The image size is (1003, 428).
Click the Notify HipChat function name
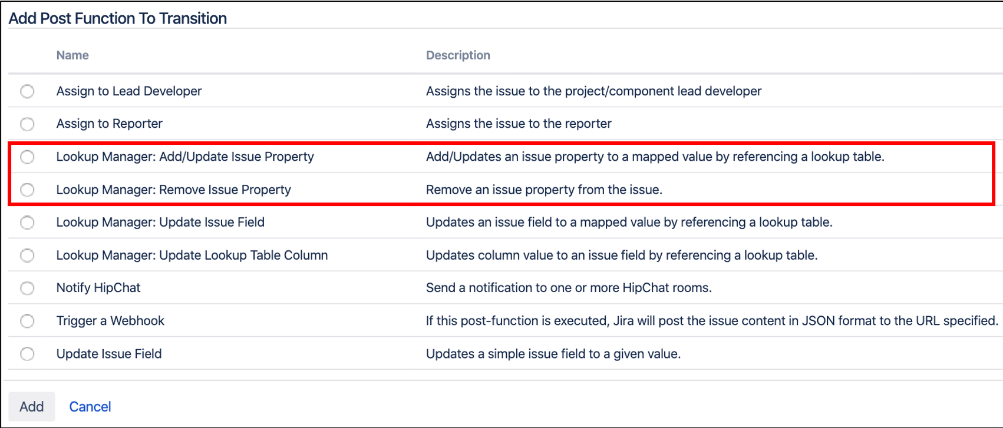pos(98,288)
